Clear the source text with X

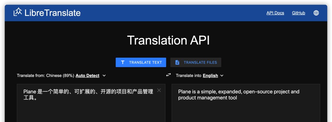tap(159, 90)
